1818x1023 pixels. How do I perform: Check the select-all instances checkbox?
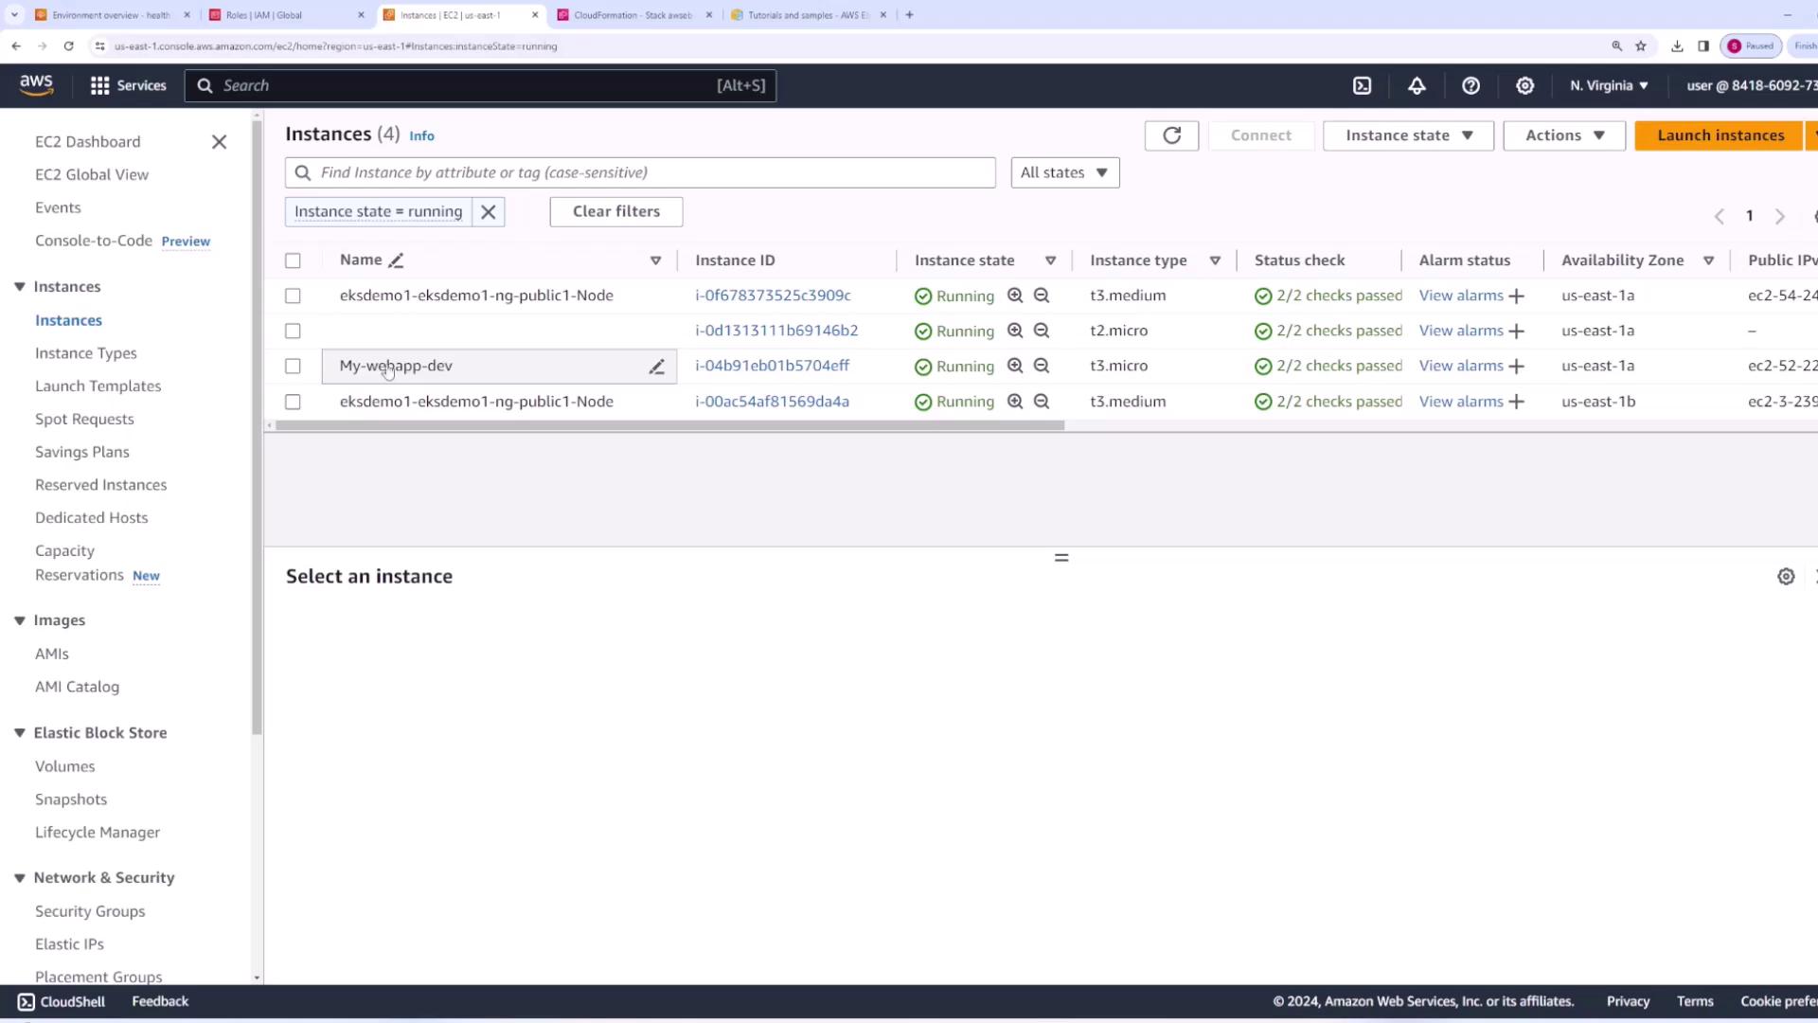(x=293, y=260)
